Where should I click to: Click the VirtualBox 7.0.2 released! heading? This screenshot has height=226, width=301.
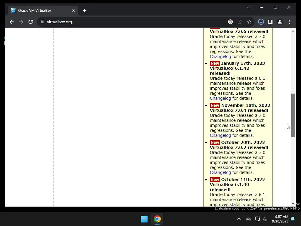239,147
